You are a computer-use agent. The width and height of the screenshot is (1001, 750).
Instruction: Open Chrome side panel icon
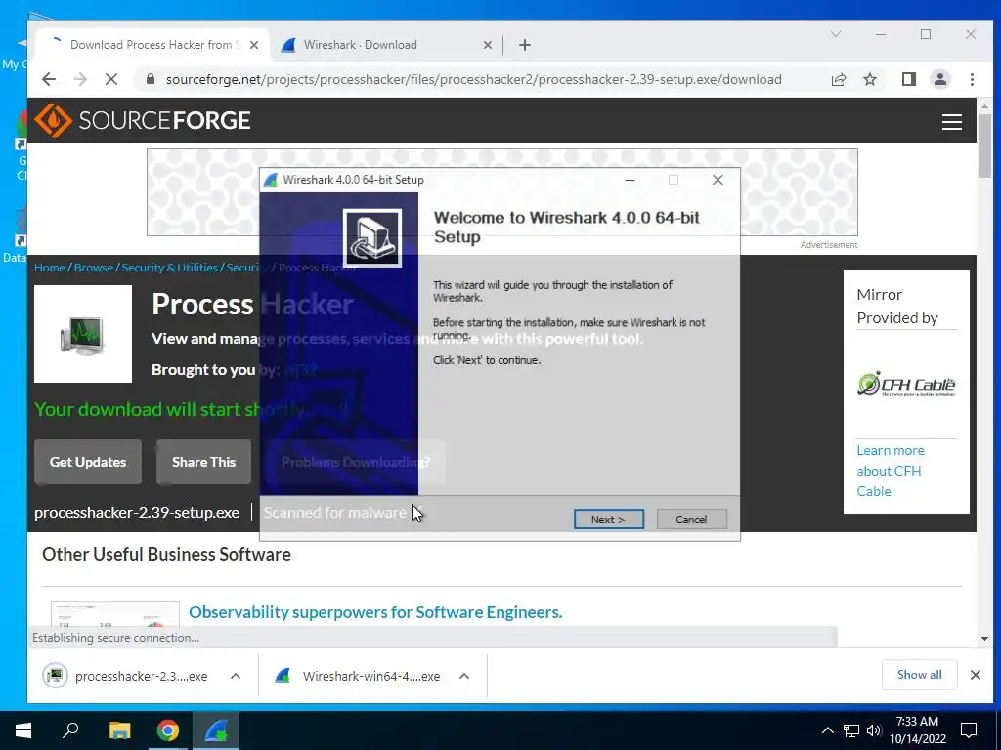908,79
